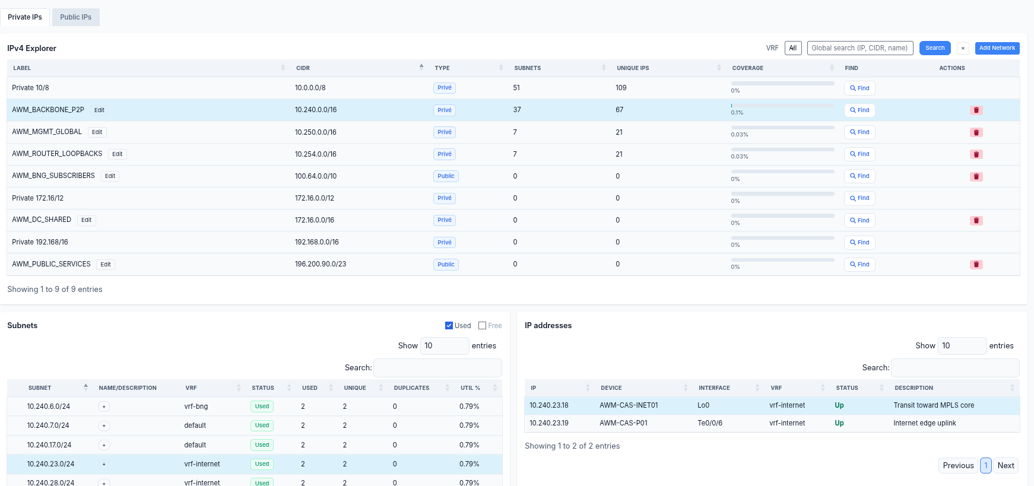
Task: Delete the AWM_DC_SHARED network
Action: point(976,221)
